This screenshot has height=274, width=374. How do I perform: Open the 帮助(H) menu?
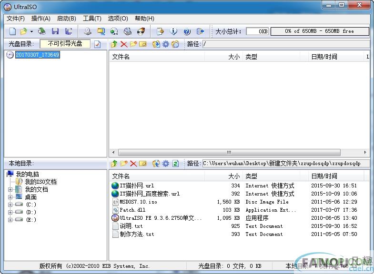pyautogui.click(x=144, y=19)
